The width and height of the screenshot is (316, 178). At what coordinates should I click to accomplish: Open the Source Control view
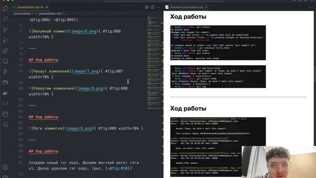coord(5,30)
